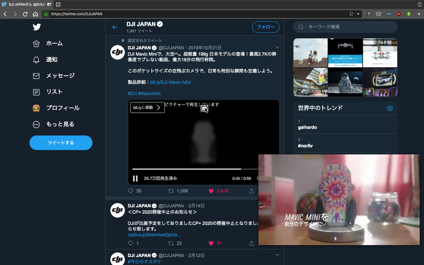Screen dimensions: 424x265
Task: Retweet the pinned tweet with 1,056 retweets
Action: tap(171, 191)
